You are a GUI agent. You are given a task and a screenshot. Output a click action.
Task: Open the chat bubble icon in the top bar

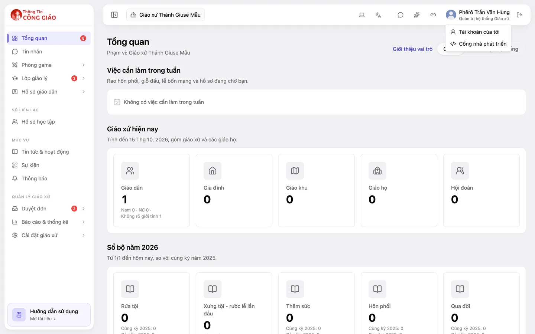[401, 15]
